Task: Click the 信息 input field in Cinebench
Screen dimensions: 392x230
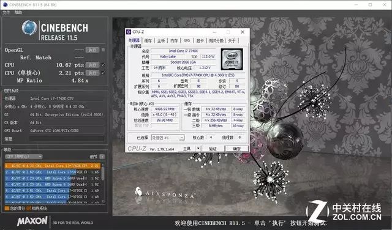Action: click(x=67, y=139)
